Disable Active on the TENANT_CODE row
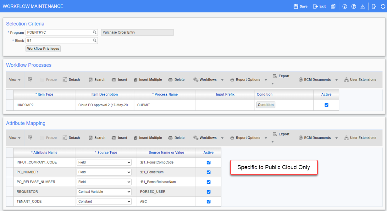Image resolution: width=387 pixels, height=211 pixels. (x=208, y=202)
